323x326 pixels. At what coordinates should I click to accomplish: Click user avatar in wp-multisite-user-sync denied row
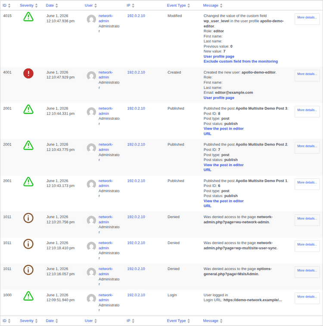coord(91,246)
